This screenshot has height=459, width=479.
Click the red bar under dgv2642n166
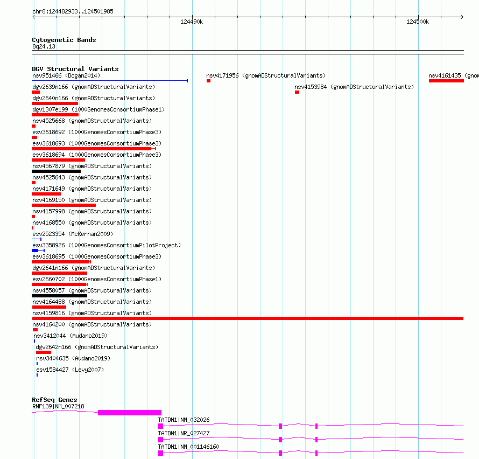coord(44,352)
